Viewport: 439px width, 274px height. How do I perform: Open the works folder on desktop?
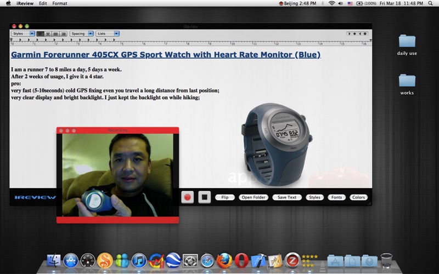pyautogui.click(x=407, y=84)
